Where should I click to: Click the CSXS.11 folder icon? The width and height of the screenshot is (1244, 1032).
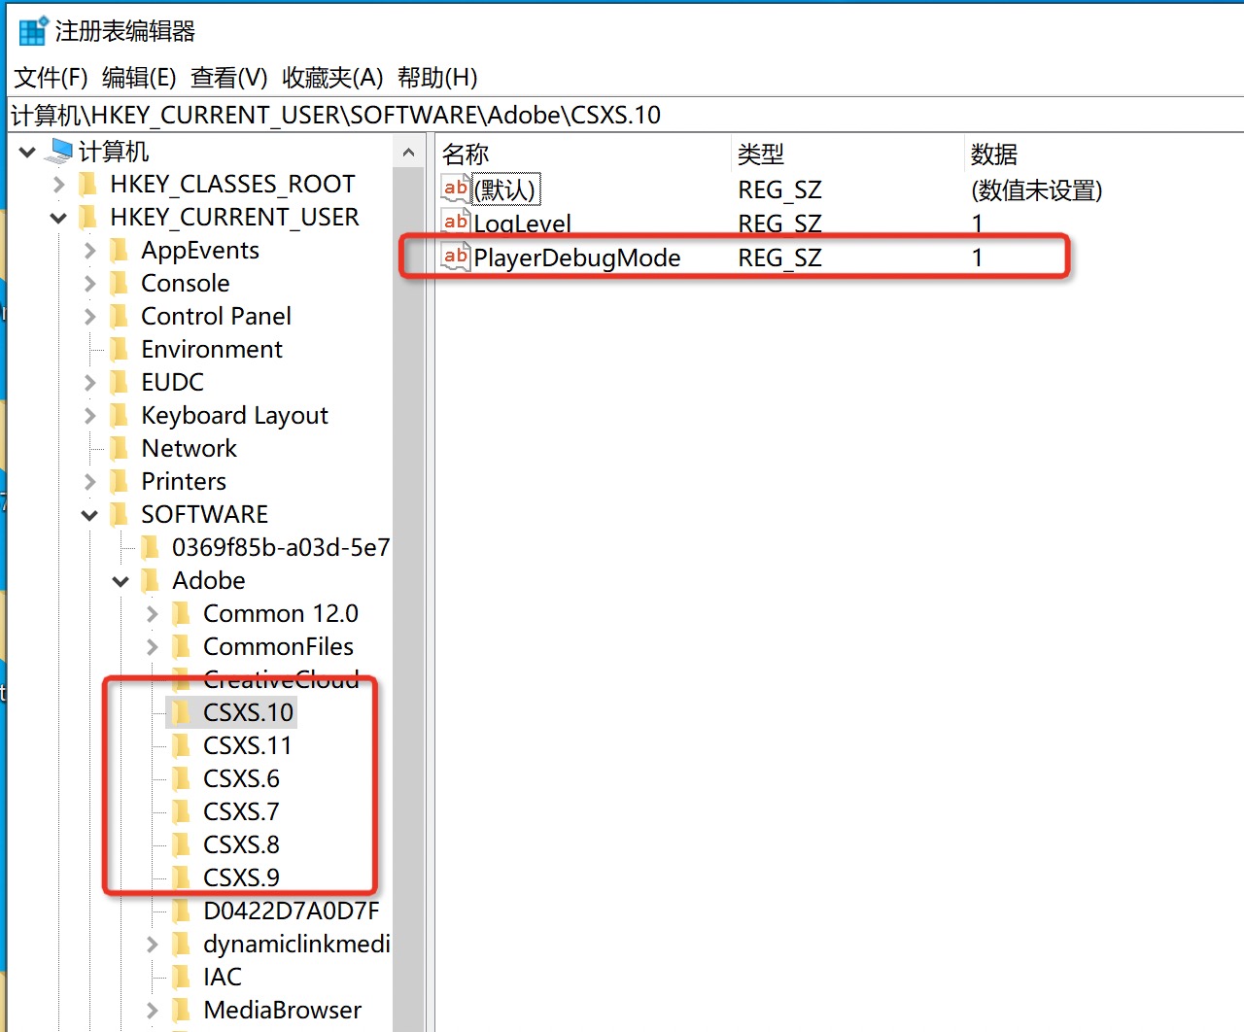[x=182, y=746]
